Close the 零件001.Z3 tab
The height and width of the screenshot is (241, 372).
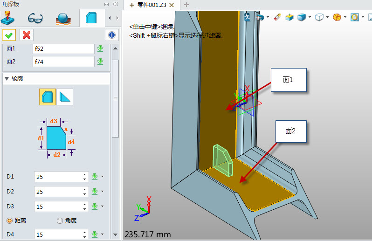[172, 5]
